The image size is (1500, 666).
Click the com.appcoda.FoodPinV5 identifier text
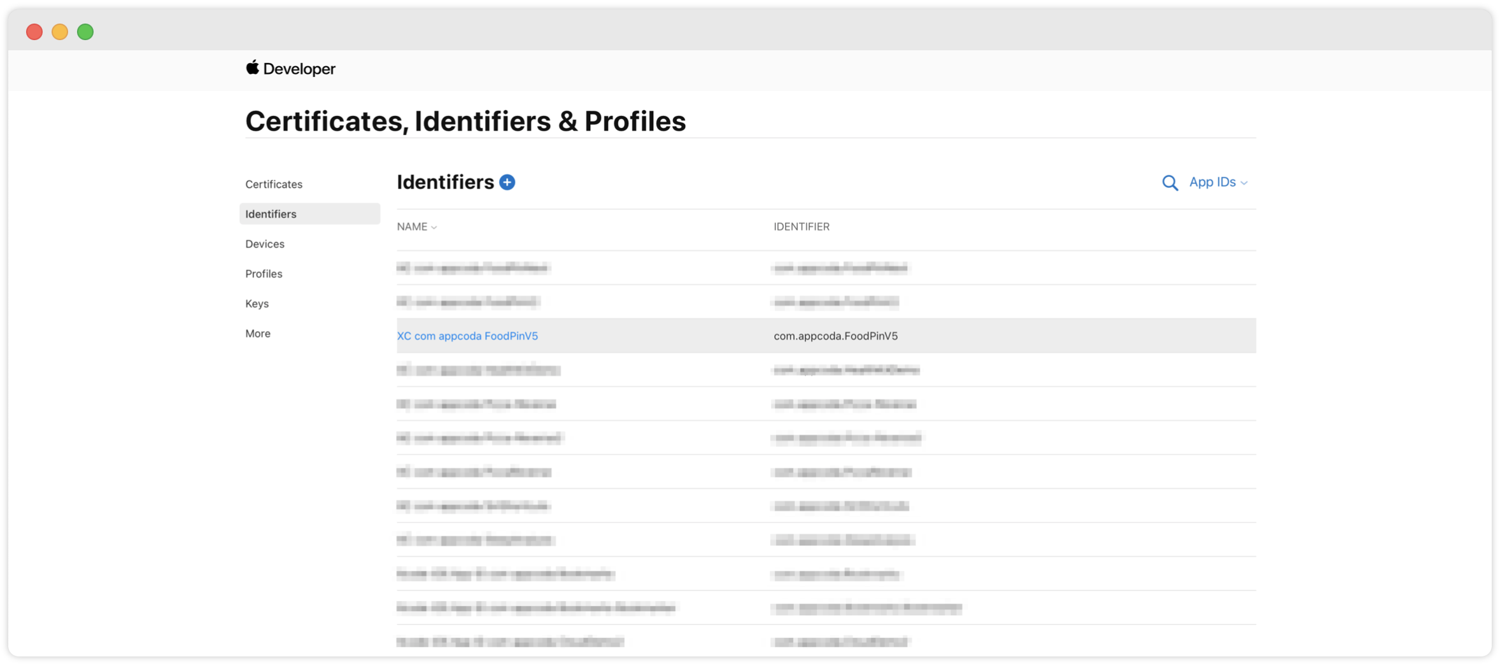[835, 336]
